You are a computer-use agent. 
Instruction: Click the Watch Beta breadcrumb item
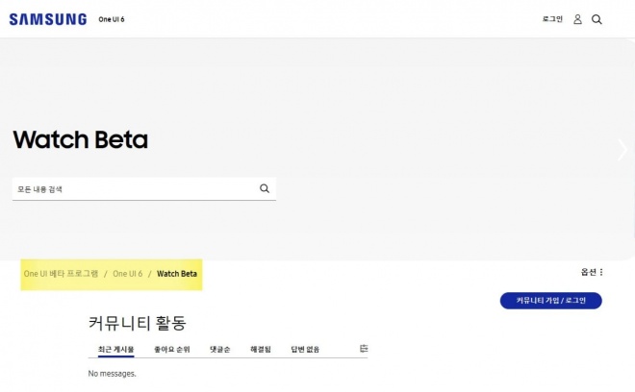[x=177, y=274]
